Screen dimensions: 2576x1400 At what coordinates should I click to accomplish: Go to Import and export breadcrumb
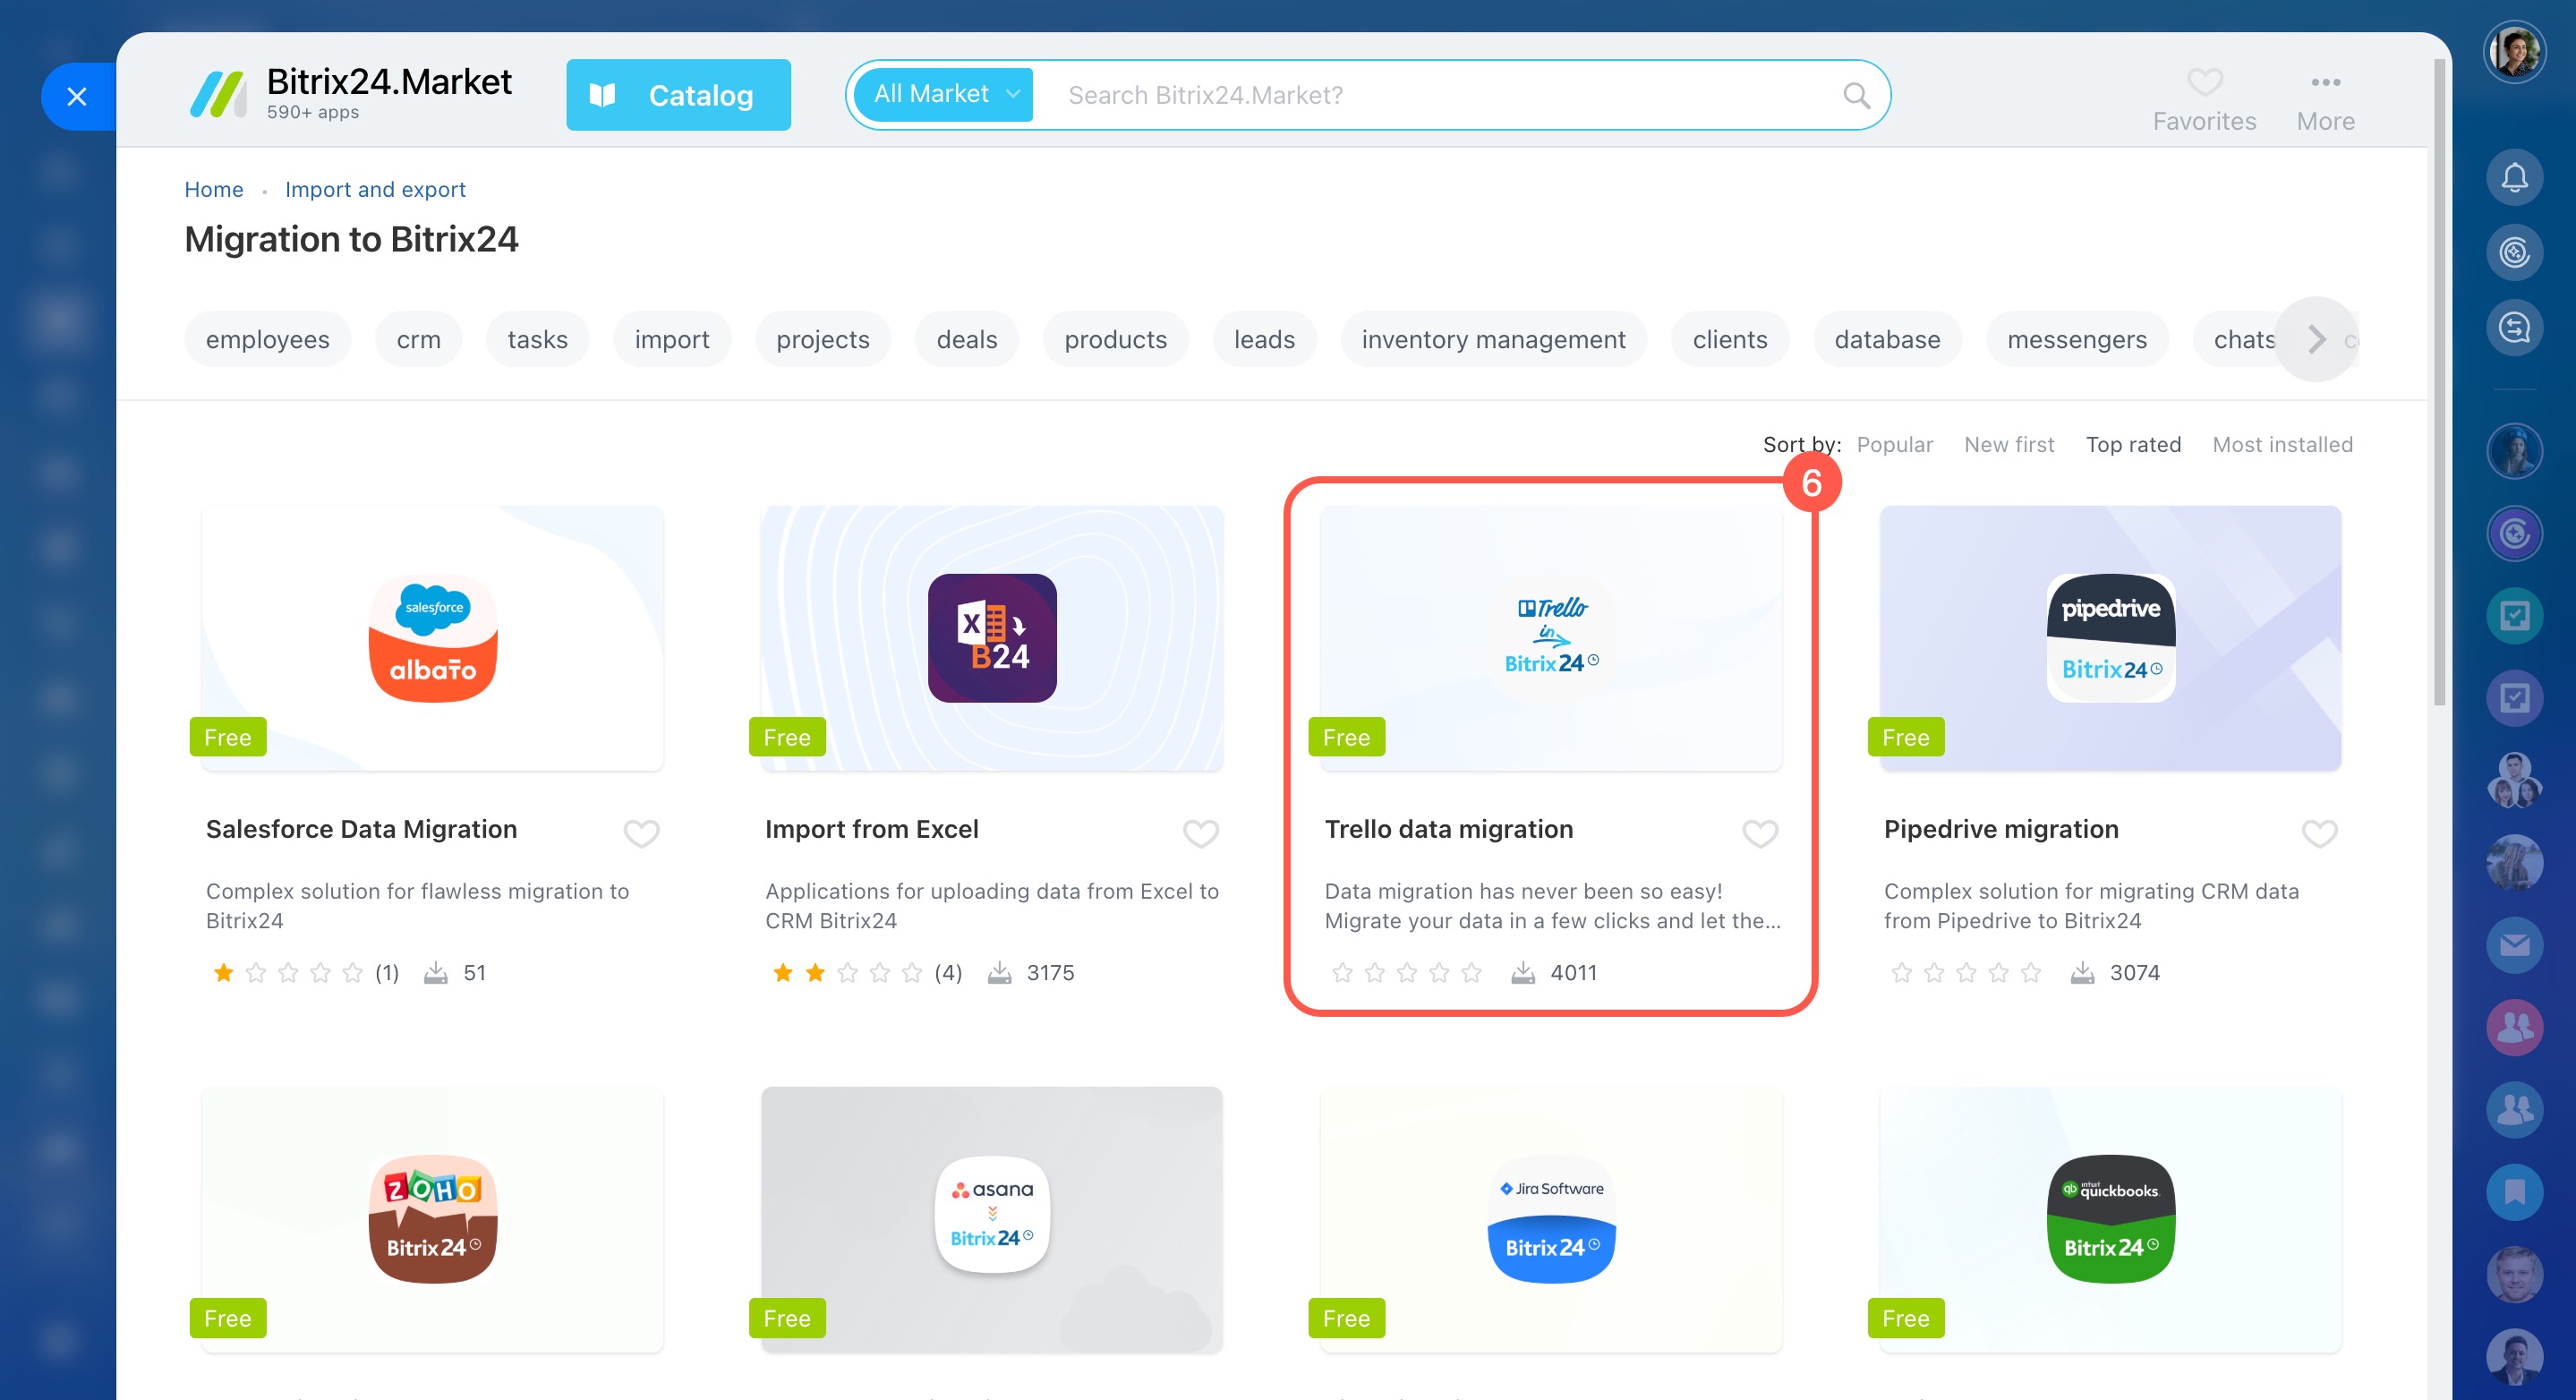[x=375, y=189]
